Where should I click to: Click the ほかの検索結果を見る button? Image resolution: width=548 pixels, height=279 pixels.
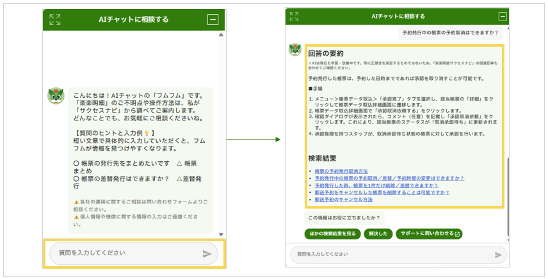(333, 234)
